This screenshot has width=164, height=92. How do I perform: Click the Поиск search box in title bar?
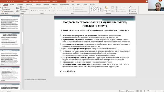point(83,2)
